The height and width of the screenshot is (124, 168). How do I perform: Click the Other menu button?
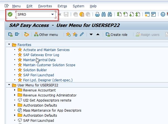tap(46, 35)
